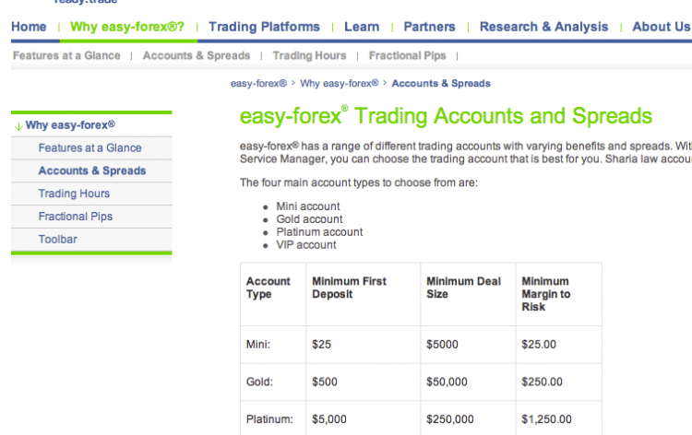Click the Minimum Margin to Risk header

point(546,294)
